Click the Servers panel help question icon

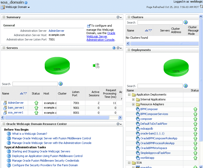pyautogui.click(x=114, y=48)
